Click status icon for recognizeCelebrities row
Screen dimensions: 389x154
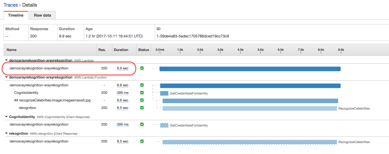pyautogui.click(x=142, y=100)
